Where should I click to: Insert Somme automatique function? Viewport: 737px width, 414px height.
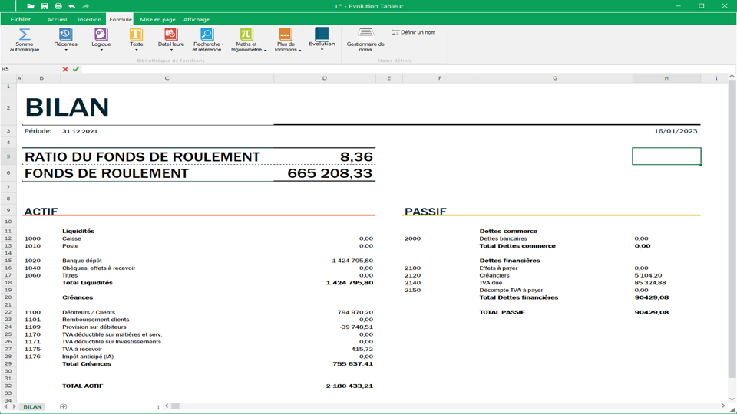click(25, 40)
